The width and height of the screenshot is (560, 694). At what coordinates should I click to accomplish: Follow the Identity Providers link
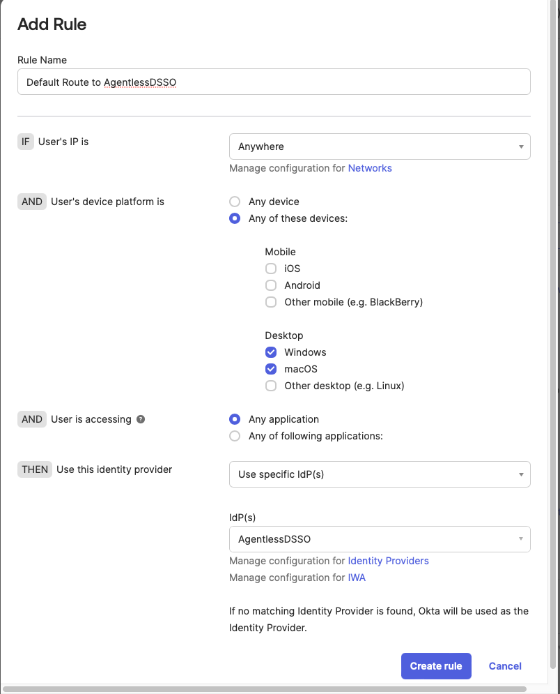point(388,561)
